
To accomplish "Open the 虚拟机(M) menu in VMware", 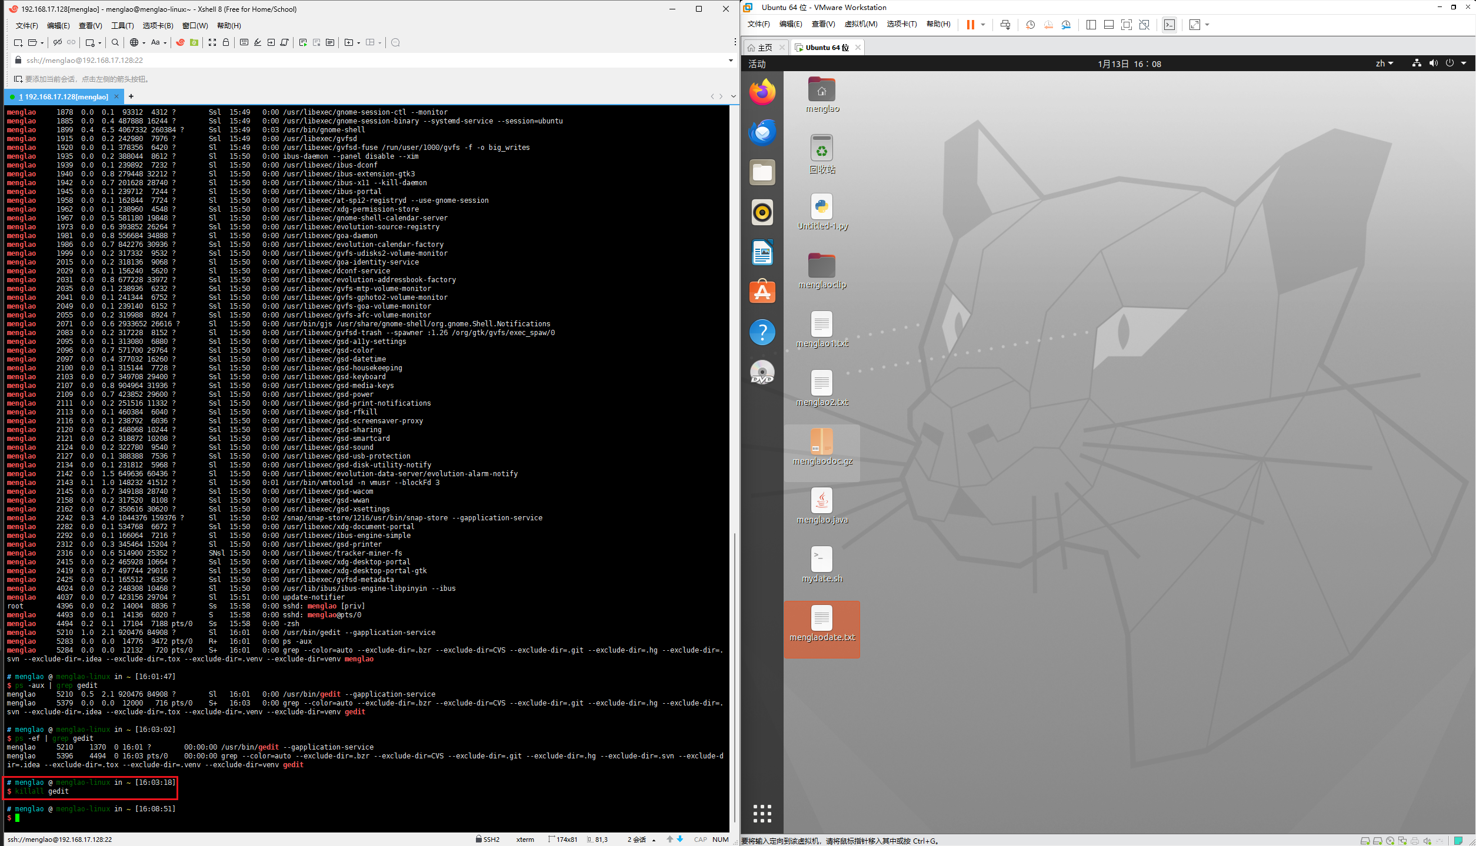I will [861, 24].
